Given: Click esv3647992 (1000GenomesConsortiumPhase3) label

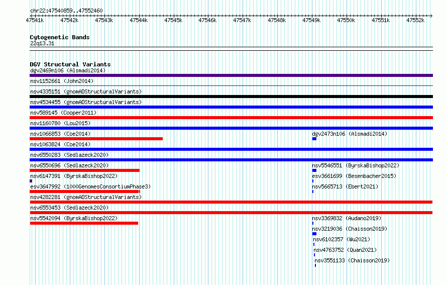Looking at the screenshot, I should [90, 186].
